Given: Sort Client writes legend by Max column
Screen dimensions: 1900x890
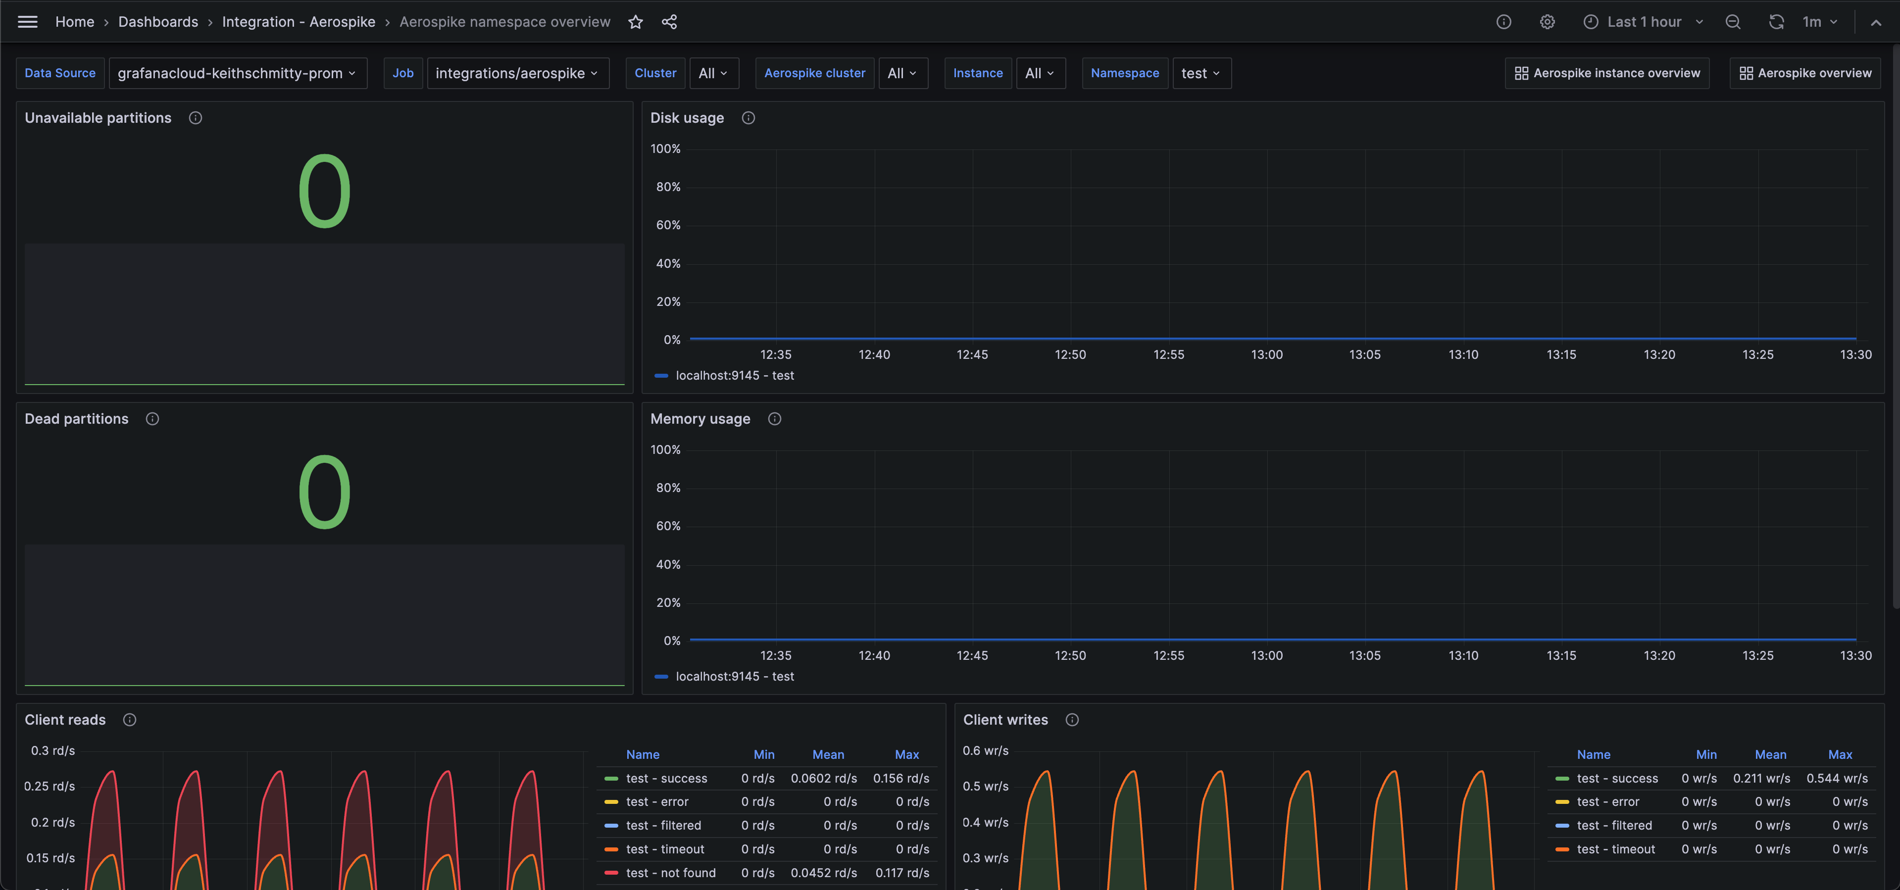Looking at the screenshot, I should pyautogui.click(x=1840, y=754).
